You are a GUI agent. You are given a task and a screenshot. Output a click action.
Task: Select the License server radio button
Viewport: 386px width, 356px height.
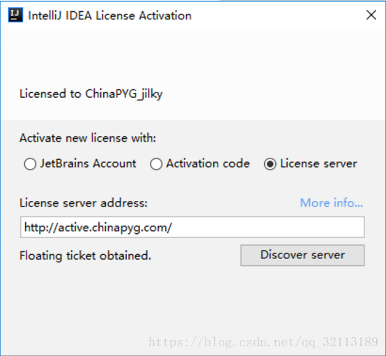[x=270, y=164]
